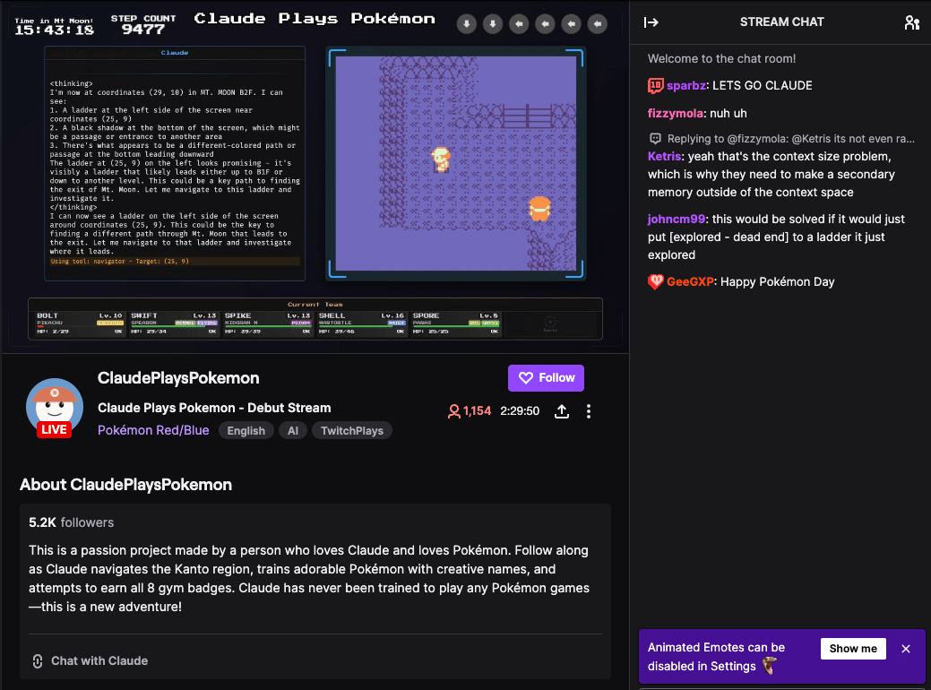
Task: Click the 'Claude Plays Pokemon - Debut Stream' title
Action: coord(214,408)
